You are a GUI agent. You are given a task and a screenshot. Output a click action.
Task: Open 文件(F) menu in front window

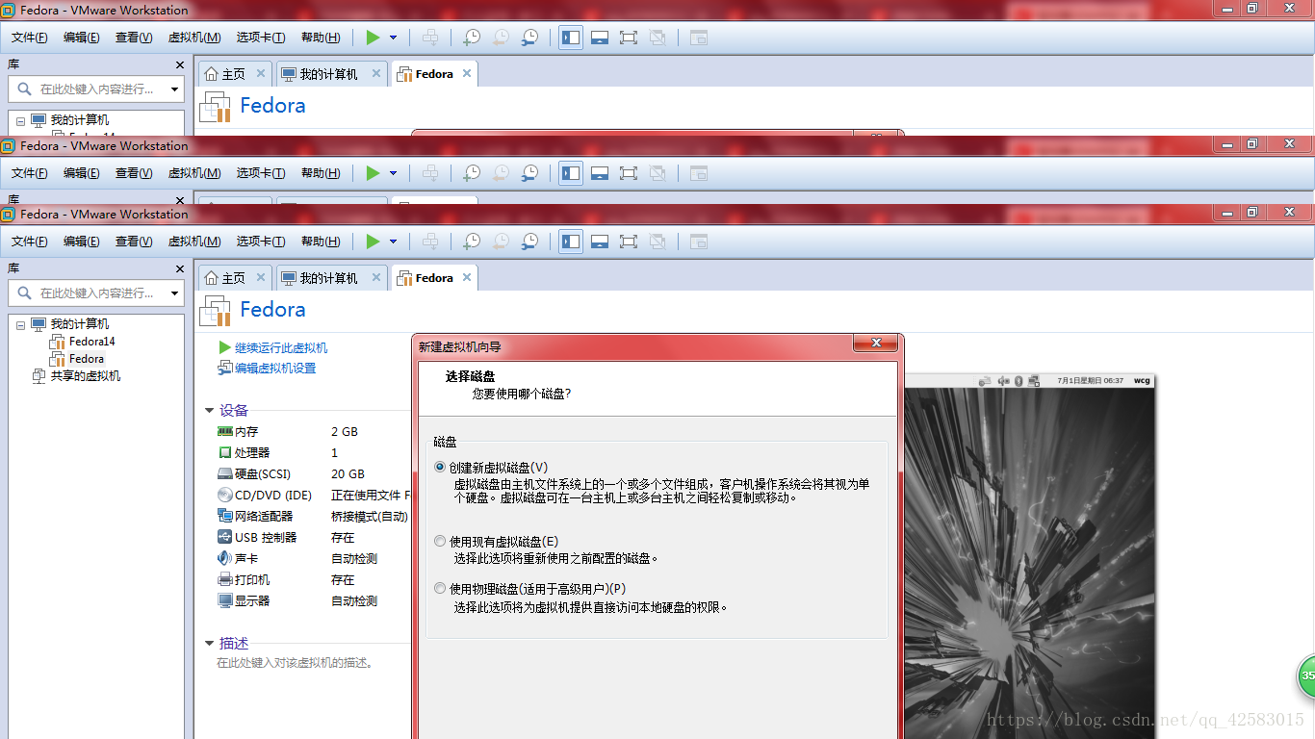(30, 242)
